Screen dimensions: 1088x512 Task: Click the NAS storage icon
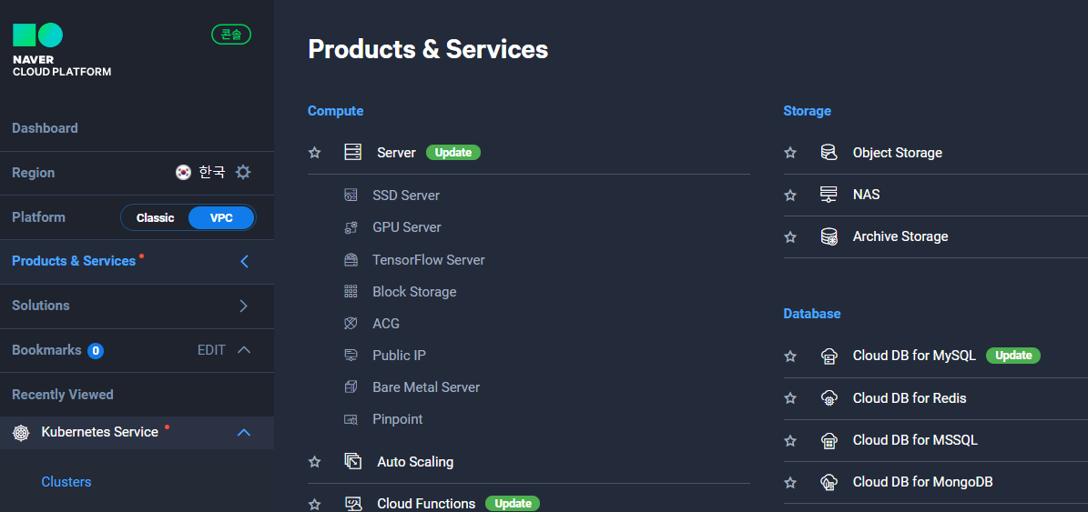829,195
